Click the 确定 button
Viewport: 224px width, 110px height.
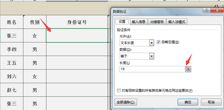(188, 102)
